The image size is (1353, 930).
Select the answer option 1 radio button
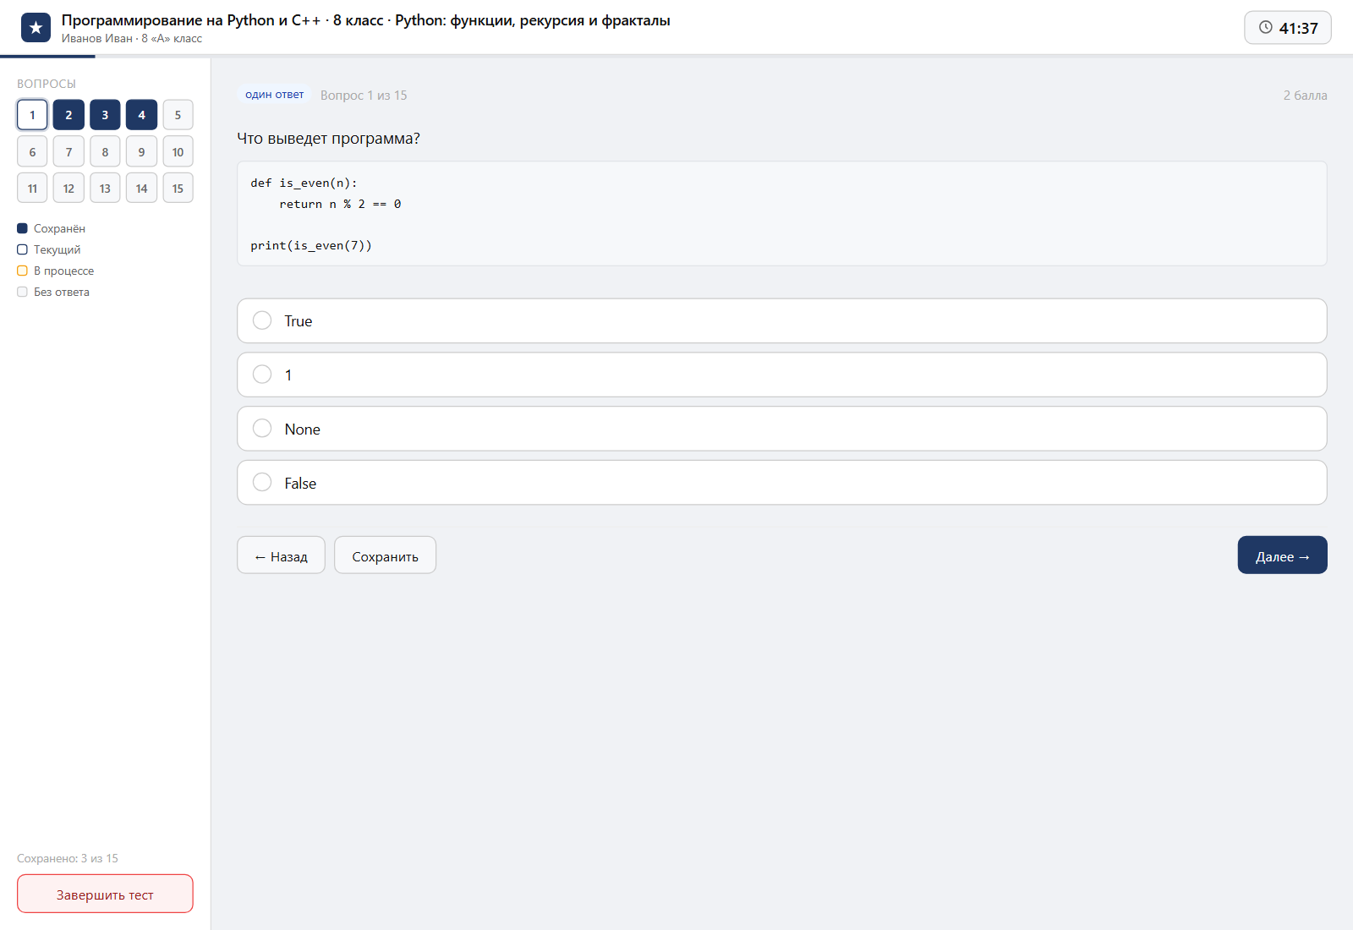tap(262, 375)
